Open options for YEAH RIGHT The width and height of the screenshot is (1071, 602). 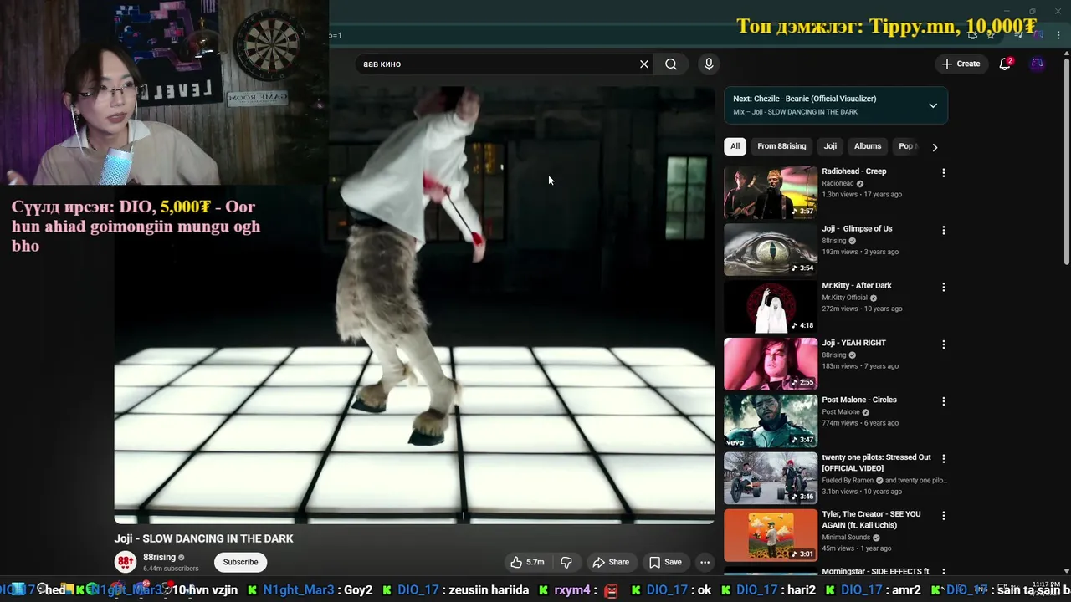click(x=944, y=344)
